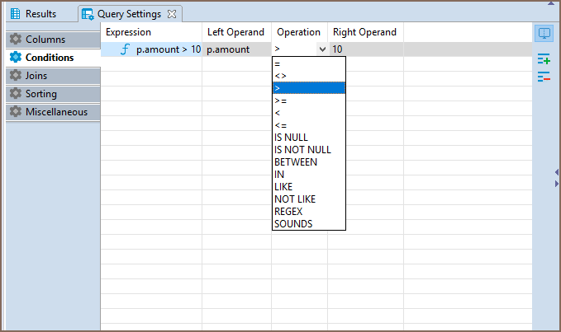Click the Expression column header
The width and height of the screenshot is (561, 332).
tap(129, 32)
